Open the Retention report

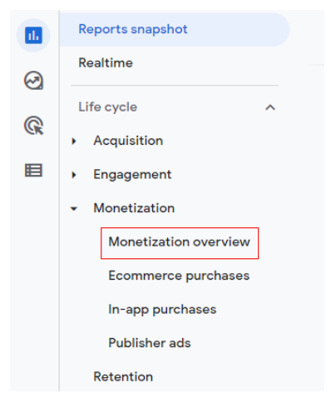[123, 377]
